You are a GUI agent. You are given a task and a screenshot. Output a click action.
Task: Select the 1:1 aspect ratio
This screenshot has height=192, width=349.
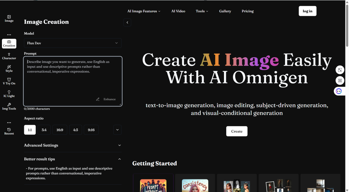pyautogui.click(x=30, y=130)
